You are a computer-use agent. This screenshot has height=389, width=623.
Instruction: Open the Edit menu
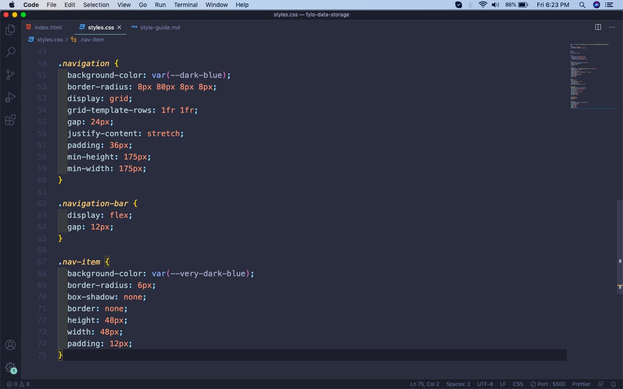point(70,5)
